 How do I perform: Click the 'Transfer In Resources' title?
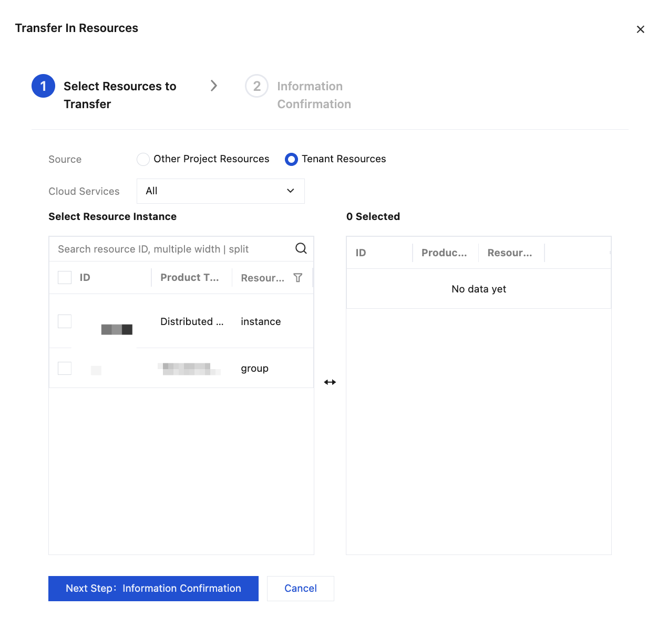click(x=77, y=28)
